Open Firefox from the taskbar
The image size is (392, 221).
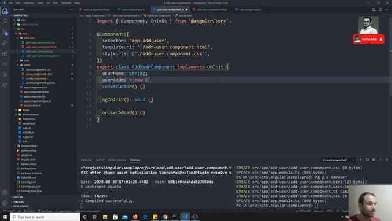coord(135,217)
